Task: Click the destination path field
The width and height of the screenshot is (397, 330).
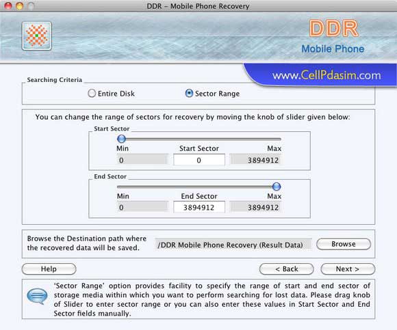Action: (233, 245)
